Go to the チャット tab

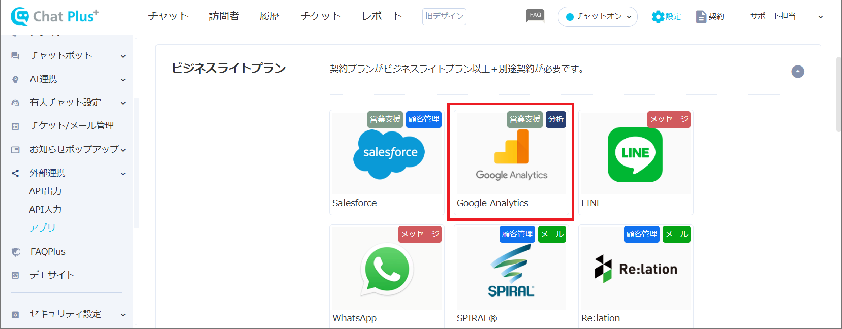168,16
